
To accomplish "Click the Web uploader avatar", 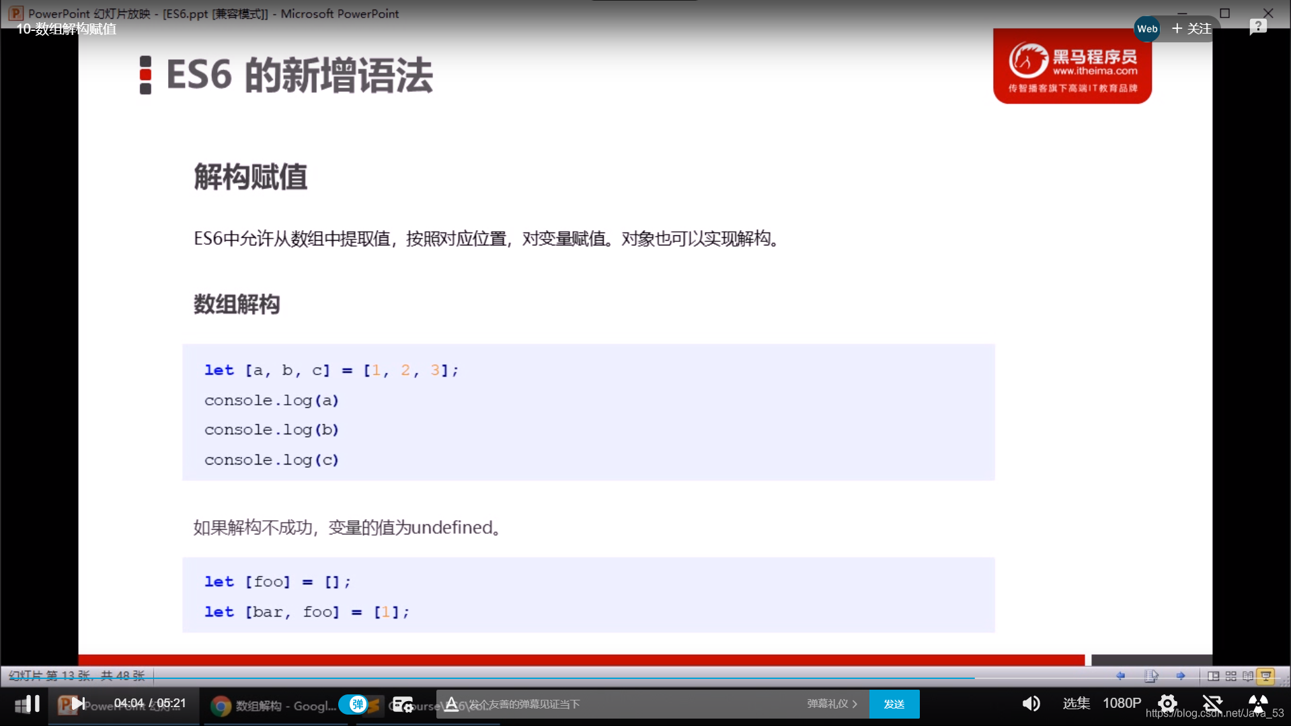I will (x=1147, y=28).
